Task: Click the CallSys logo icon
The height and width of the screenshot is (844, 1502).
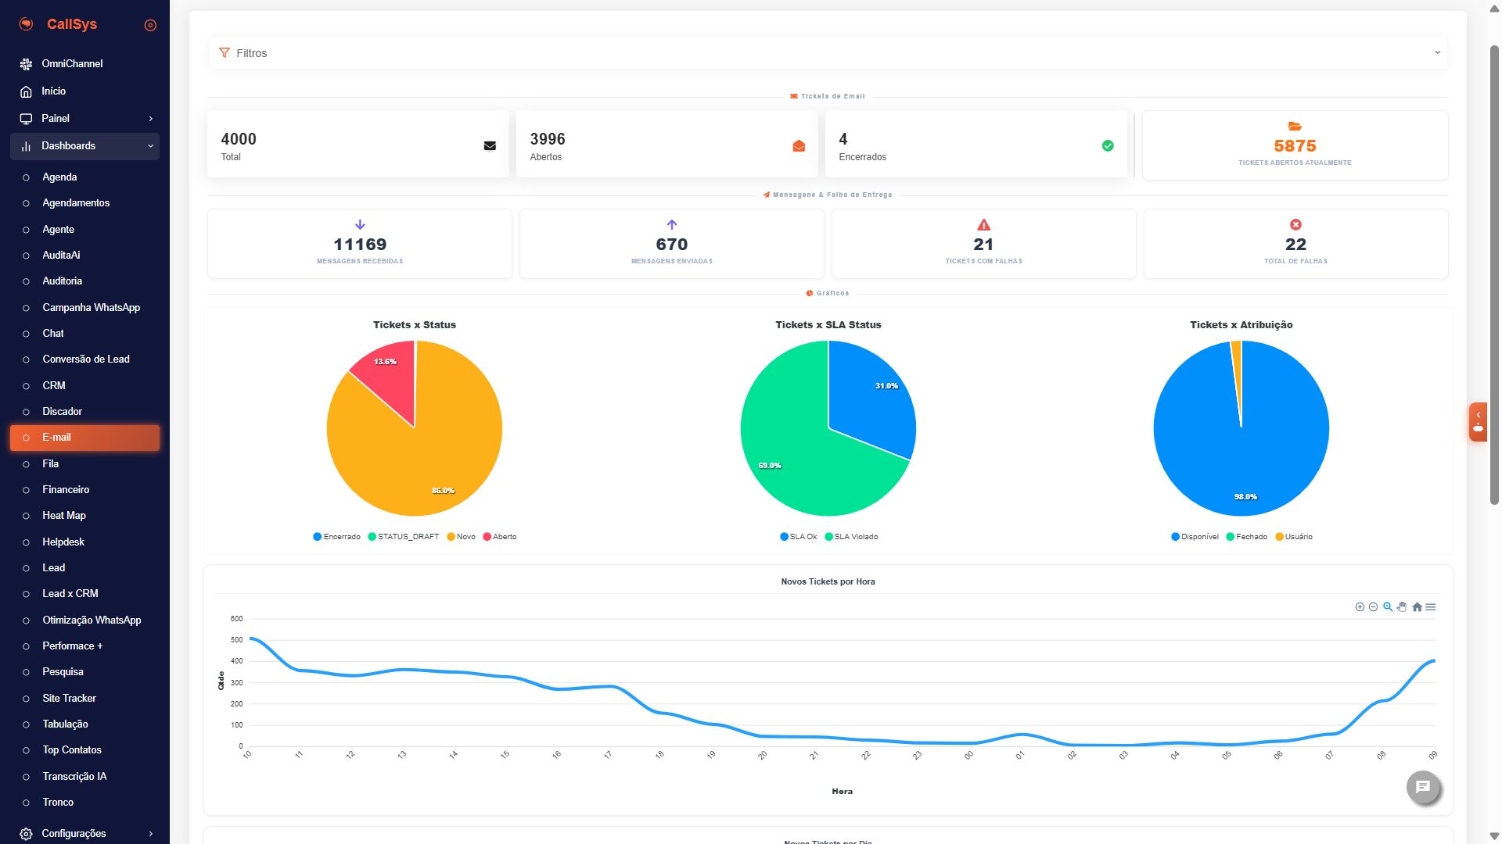Action: pos(26,24)
